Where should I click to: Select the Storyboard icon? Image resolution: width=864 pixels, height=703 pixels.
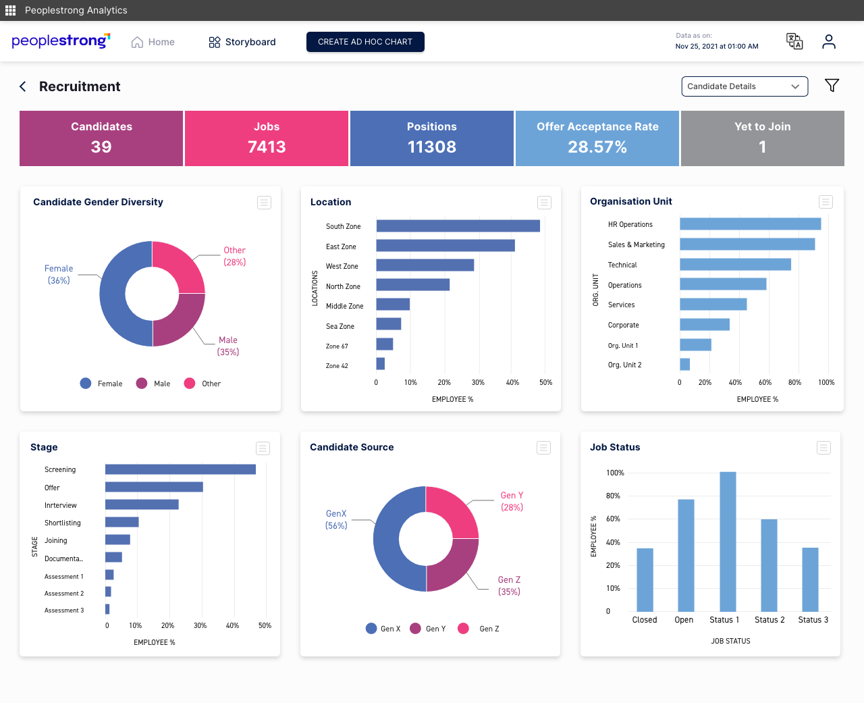point(215,41)
